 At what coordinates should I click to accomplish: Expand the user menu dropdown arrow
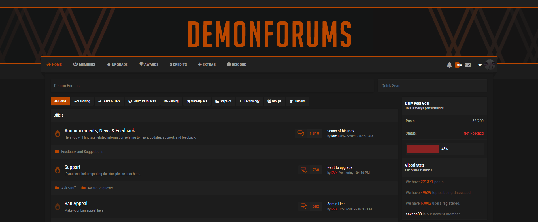480,65
